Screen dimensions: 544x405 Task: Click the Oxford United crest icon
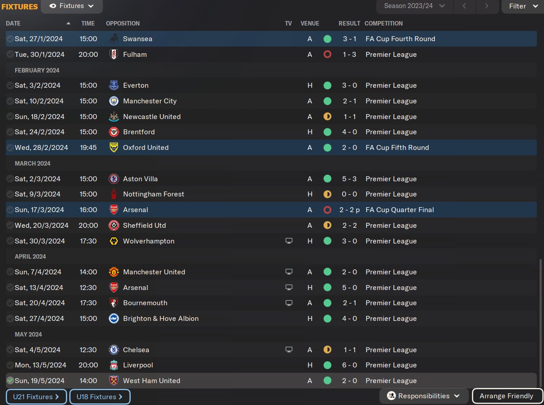(114, 148)
